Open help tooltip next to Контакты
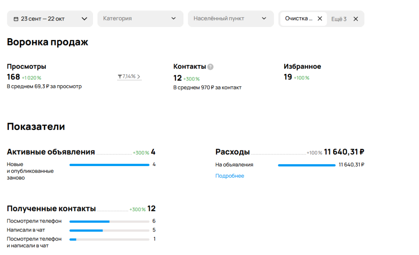This screenshot has height=255, width=419. point(210,67)
